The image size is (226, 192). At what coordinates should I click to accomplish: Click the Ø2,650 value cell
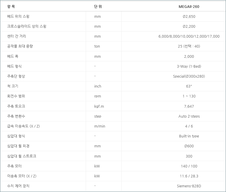click(x=189, y=16)
